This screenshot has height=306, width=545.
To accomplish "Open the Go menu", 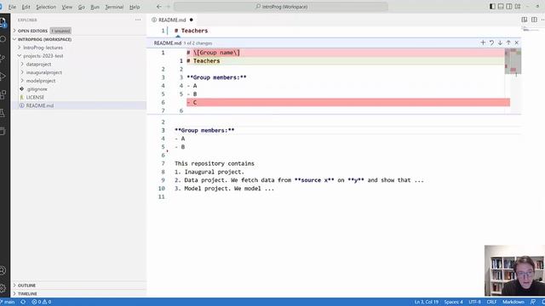I will coord(82,7).
